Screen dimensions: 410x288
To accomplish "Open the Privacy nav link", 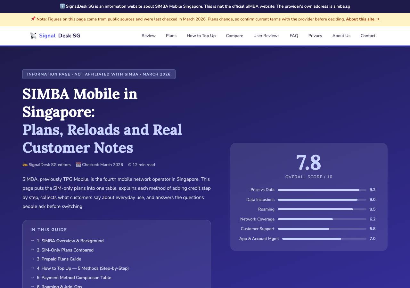I will (x=315, y=36).
